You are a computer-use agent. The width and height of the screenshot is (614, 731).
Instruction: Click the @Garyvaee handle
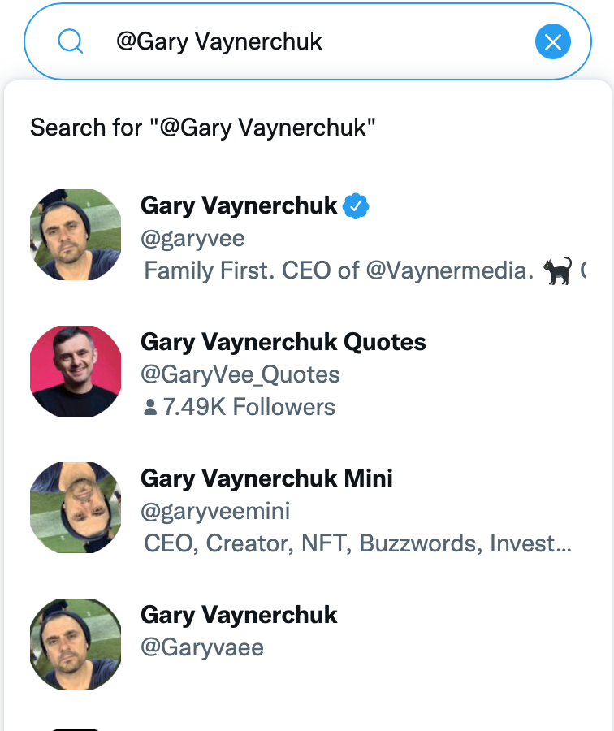pyautogui.click(x=202, y=647)
